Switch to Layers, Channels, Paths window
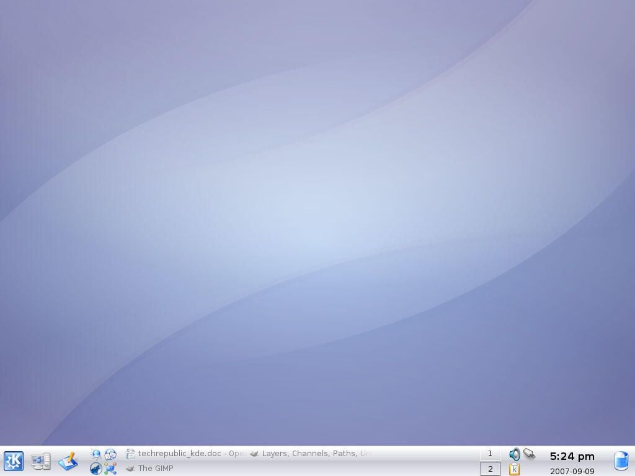635x476 pixels. pyautogui.click(x=310, y=454)
